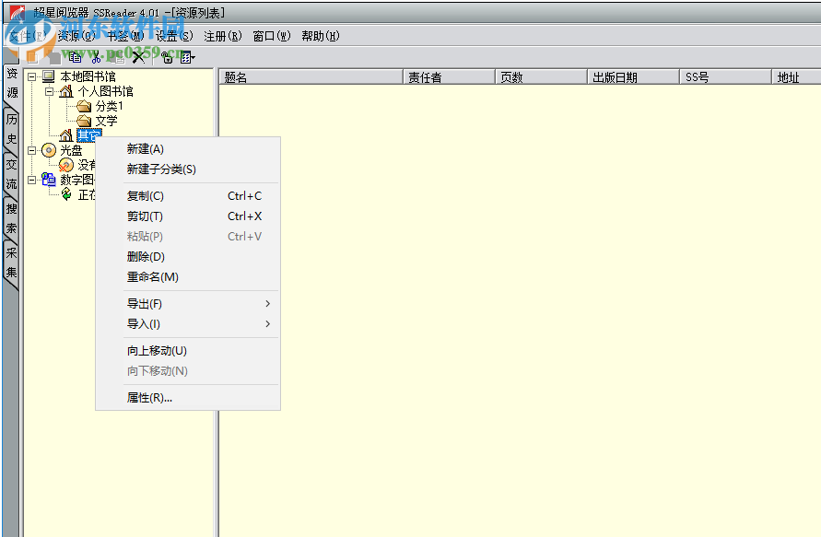Image resolution: width=821 pixels, height=537 pixels.
Task: Collapse the 光盘 tree node
Action: (x=32, y=149)
